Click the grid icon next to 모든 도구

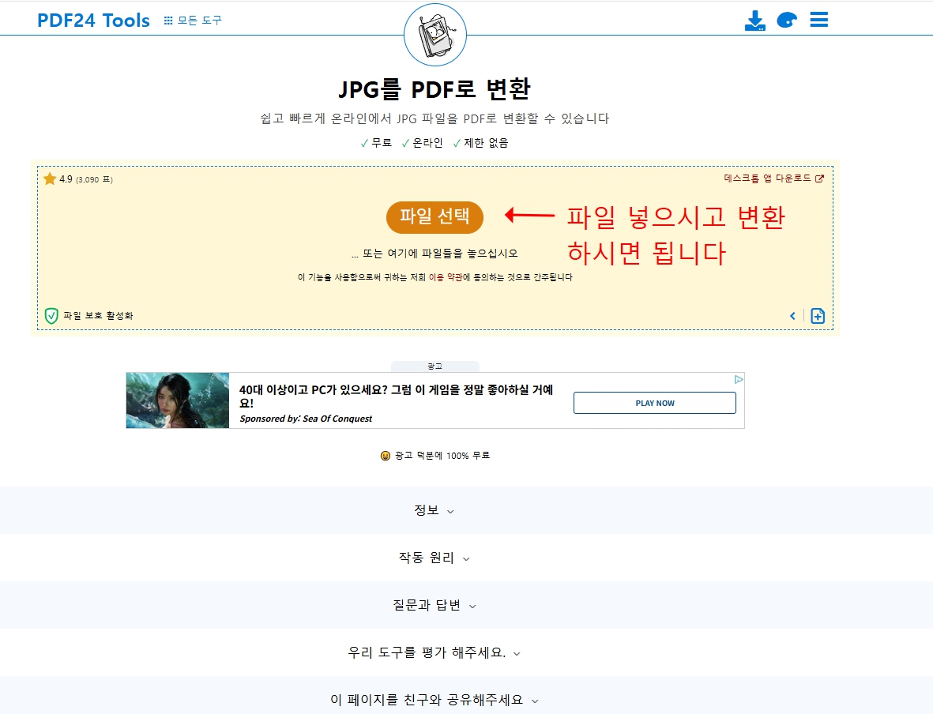coord(168,21)
